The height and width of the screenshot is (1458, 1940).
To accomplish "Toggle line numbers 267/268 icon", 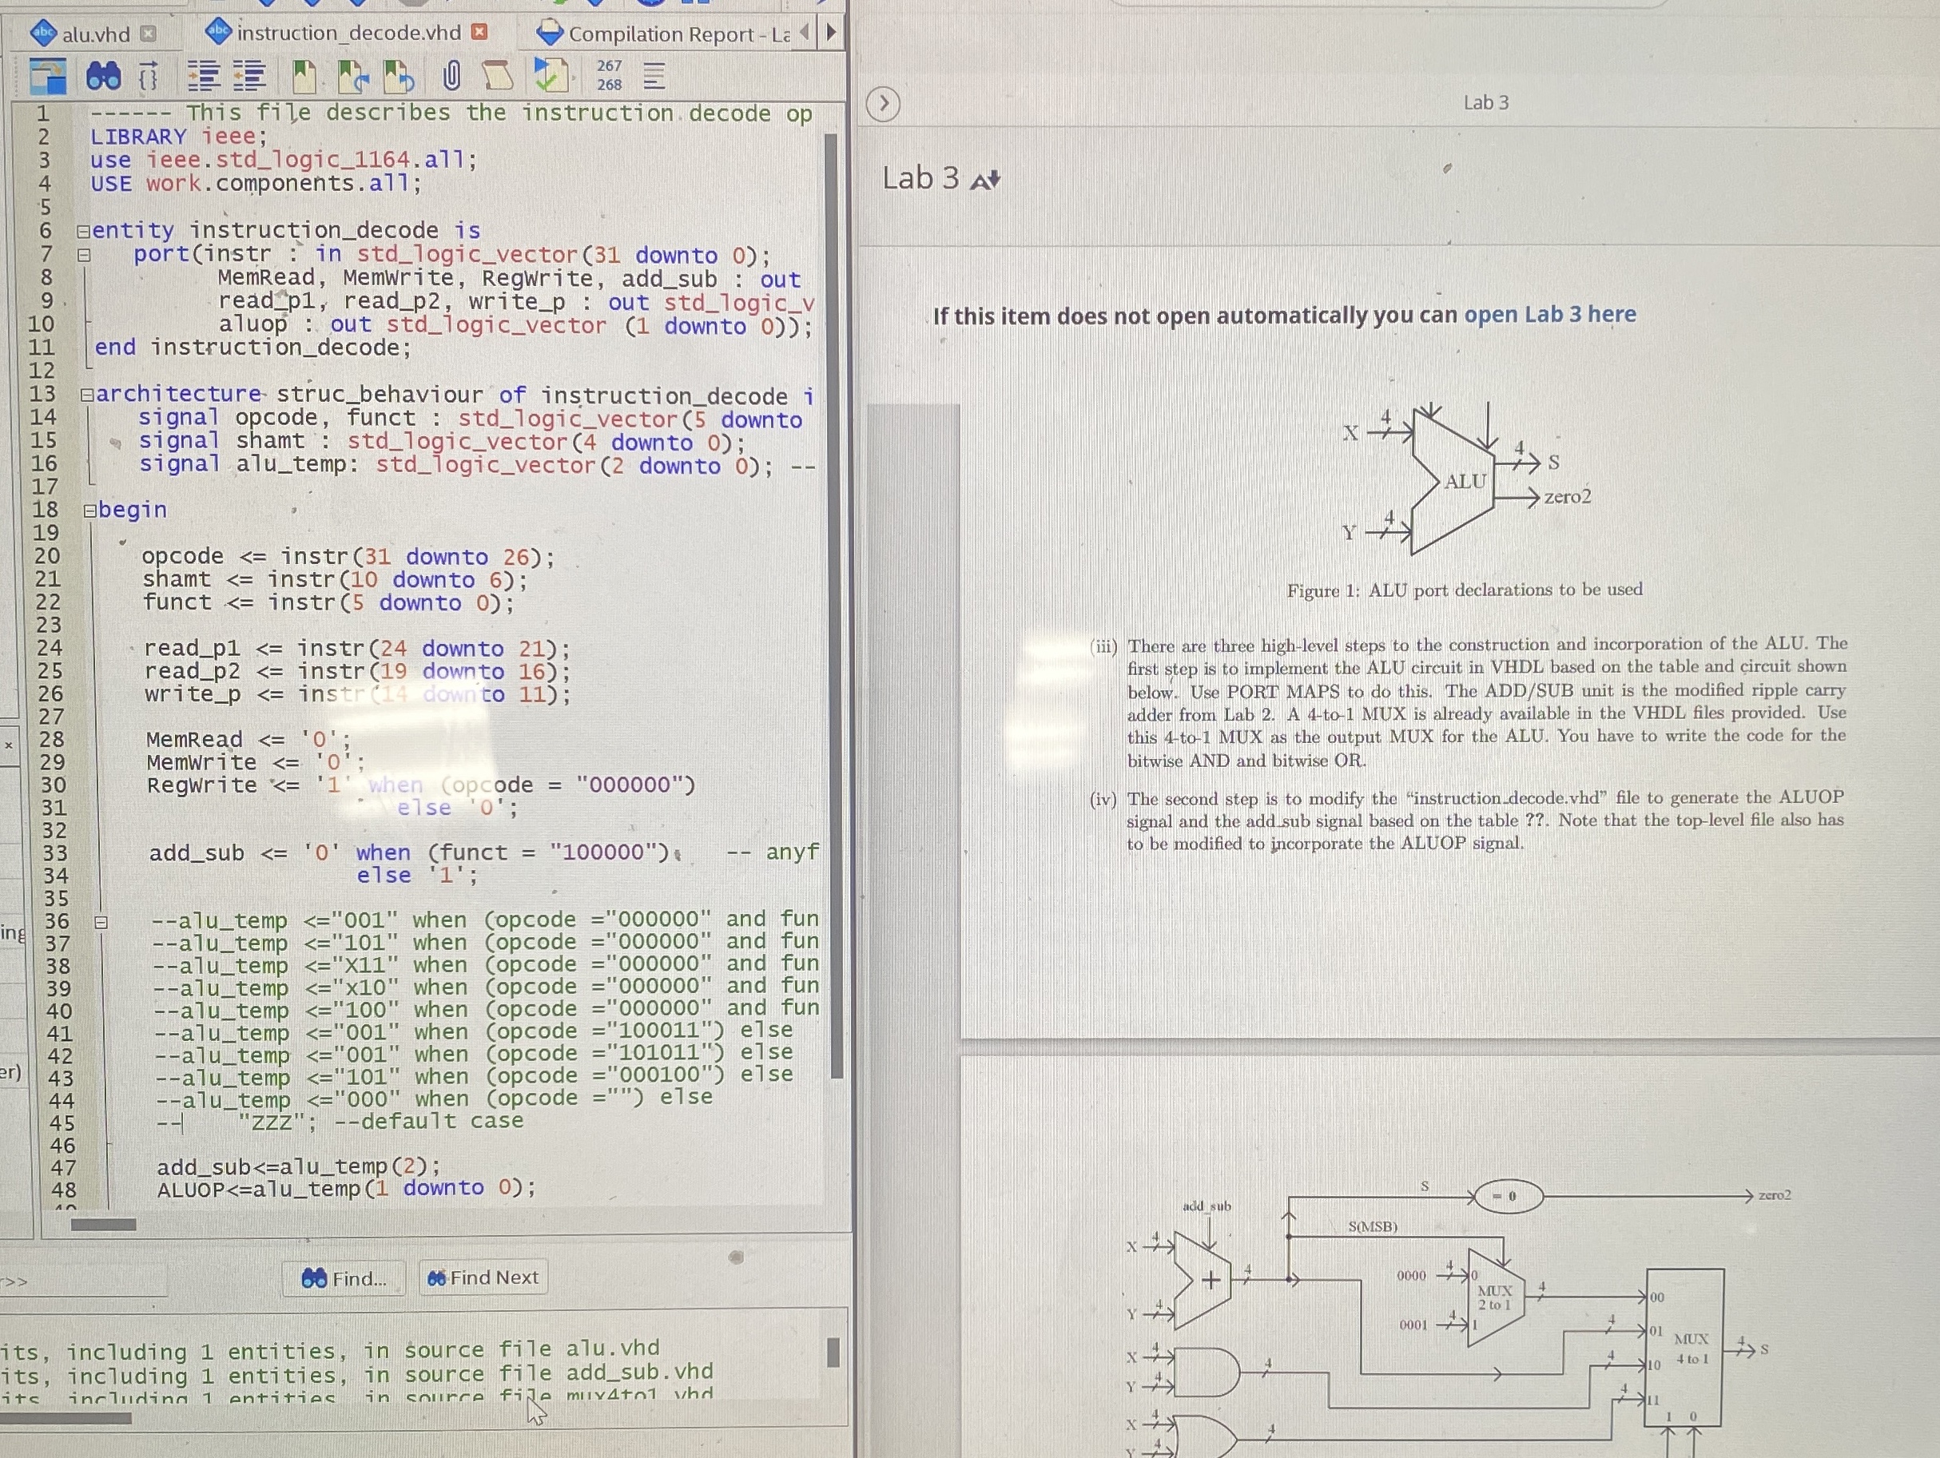I will pos(609,76).
